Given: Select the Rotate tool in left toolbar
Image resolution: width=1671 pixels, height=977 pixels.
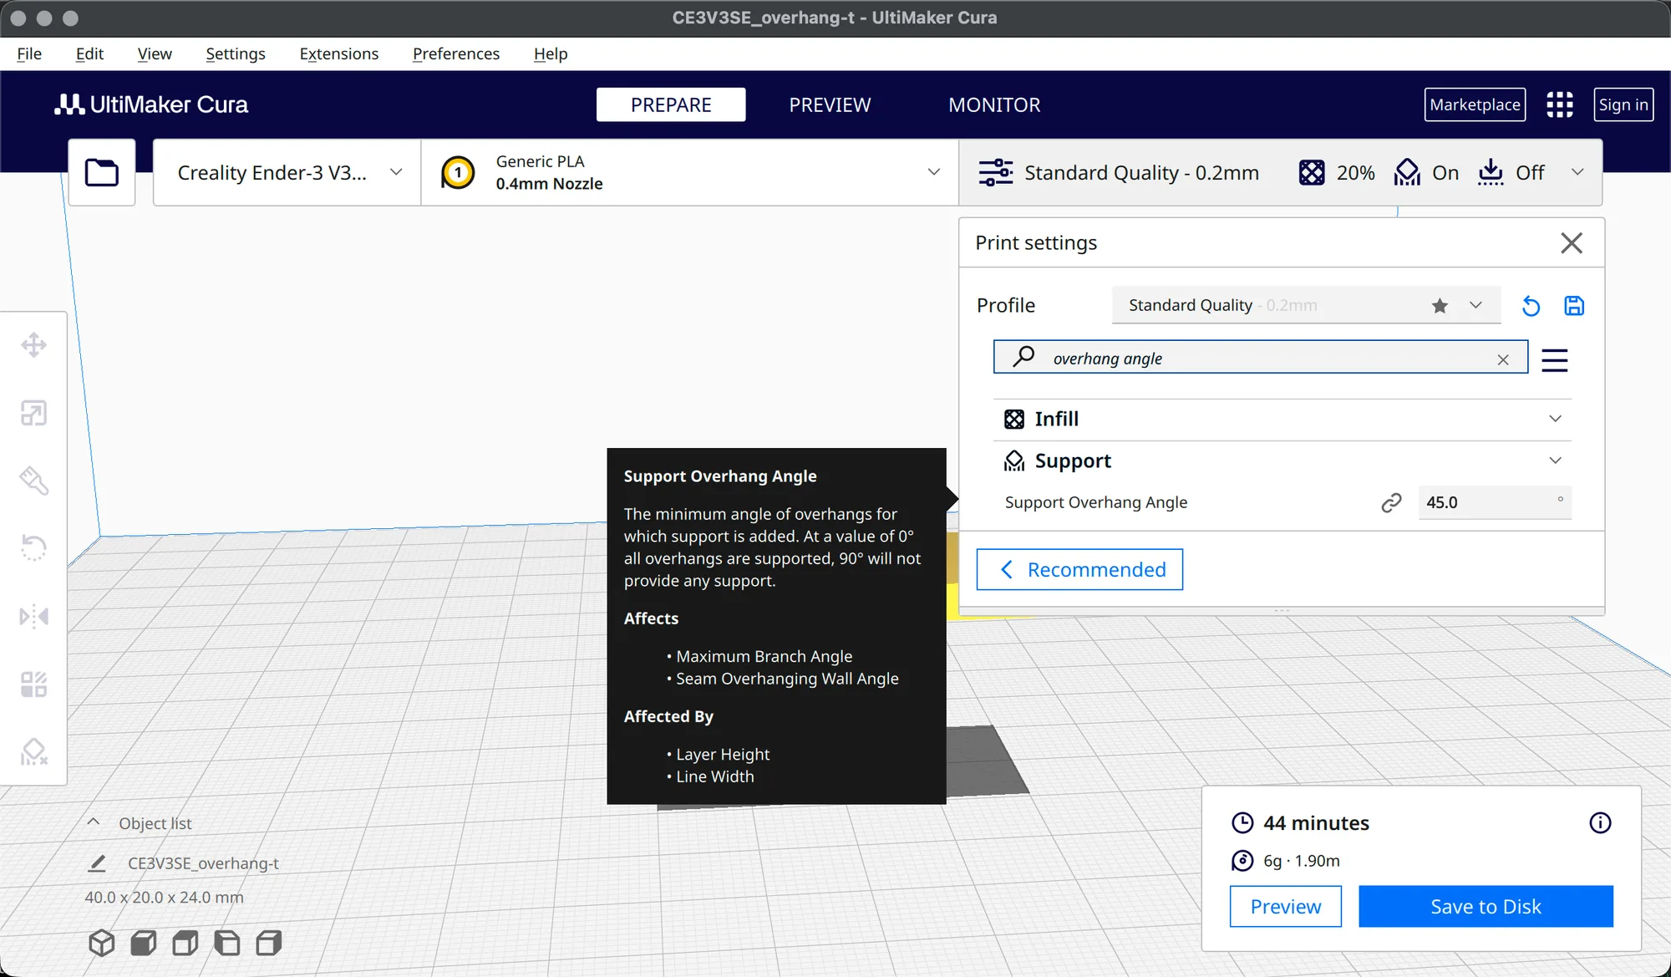Looking at the screenshot, I should (x=33, y=548).
